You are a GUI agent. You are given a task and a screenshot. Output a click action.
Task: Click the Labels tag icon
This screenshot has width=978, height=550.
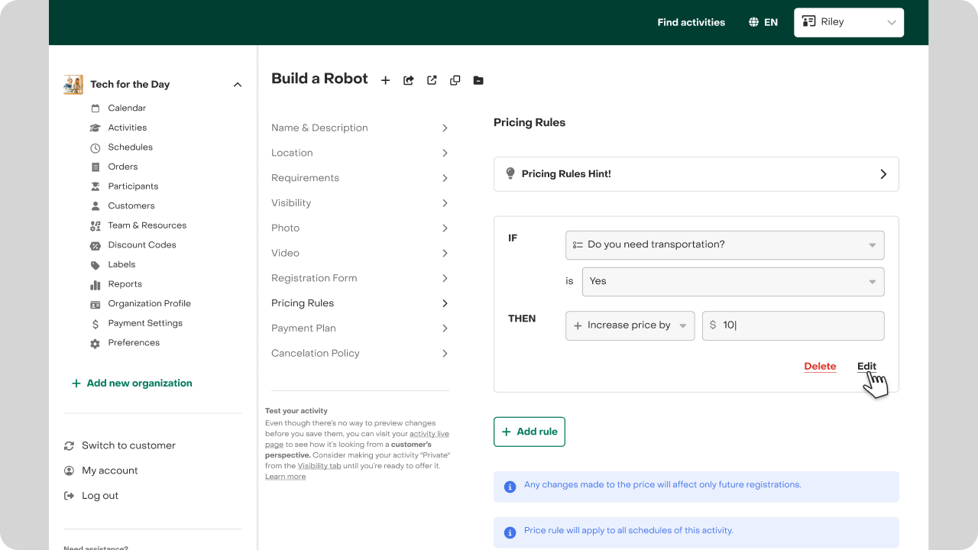pyautogui.click(x=96, y=265)
